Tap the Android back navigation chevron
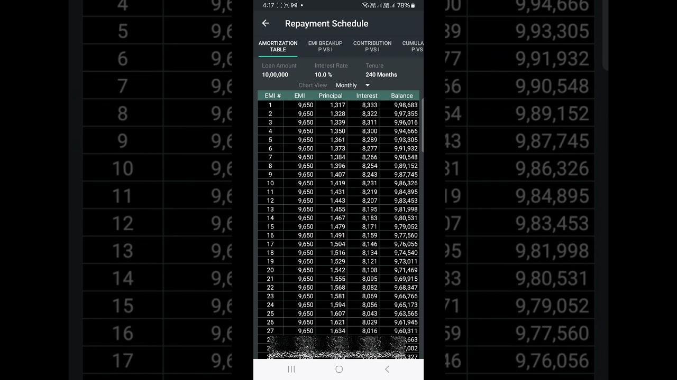This screenshot has width=677, height=380. tap(387, 369)
